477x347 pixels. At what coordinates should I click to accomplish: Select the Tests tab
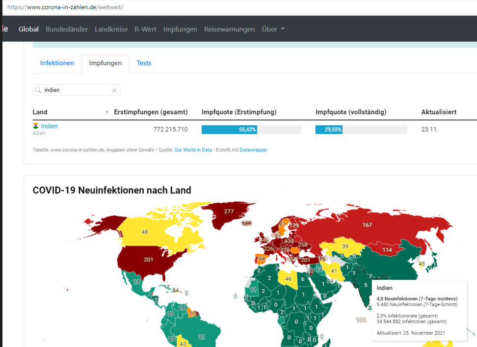(144, 63)
